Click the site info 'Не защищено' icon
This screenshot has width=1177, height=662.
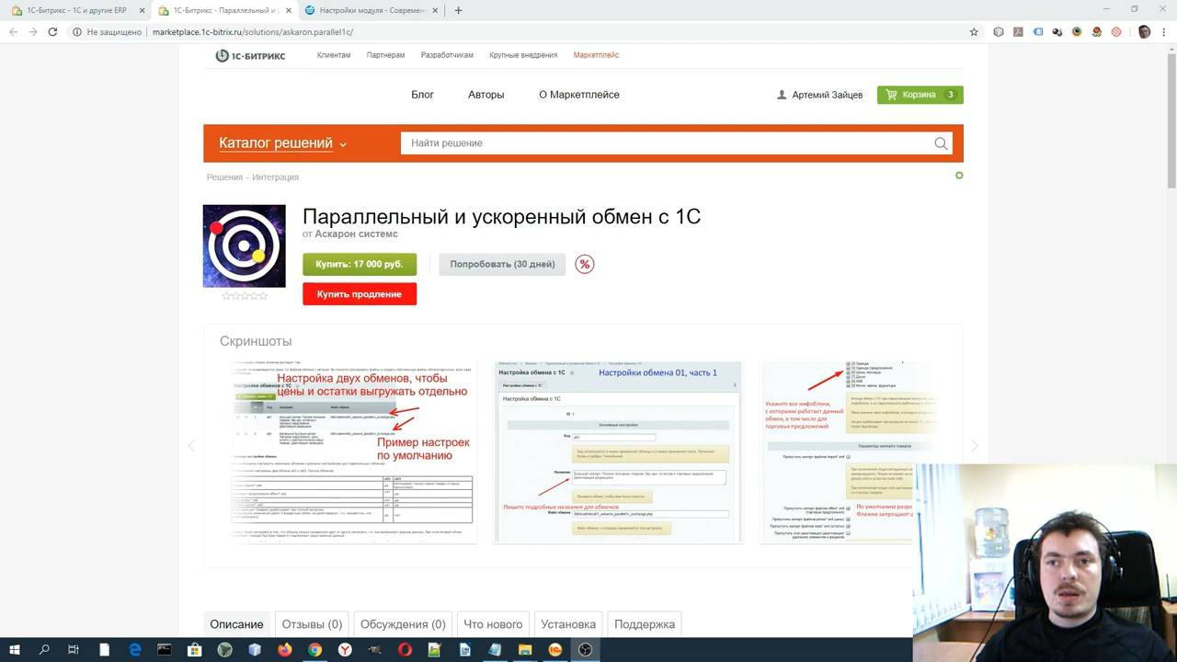point(77,31)
